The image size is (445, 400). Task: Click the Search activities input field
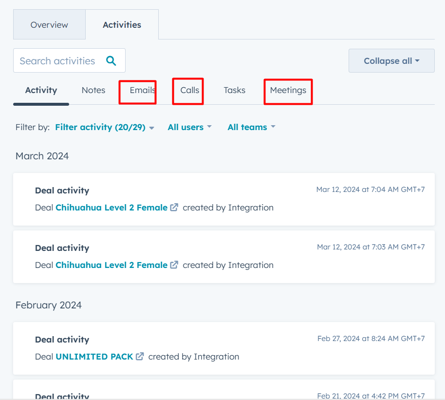(x=57, y=61)
